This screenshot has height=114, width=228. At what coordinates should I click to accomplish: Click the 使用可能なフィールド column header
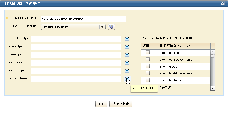(x=184, y=46)
